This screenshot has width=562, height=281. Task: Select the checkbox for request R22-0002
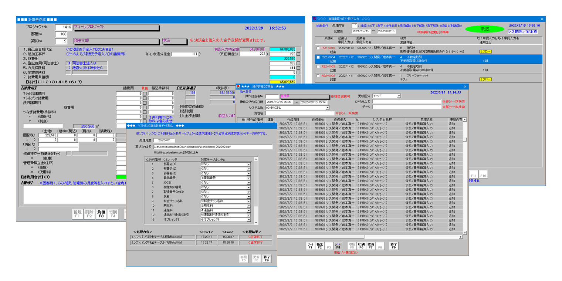[x=318, y=76]
